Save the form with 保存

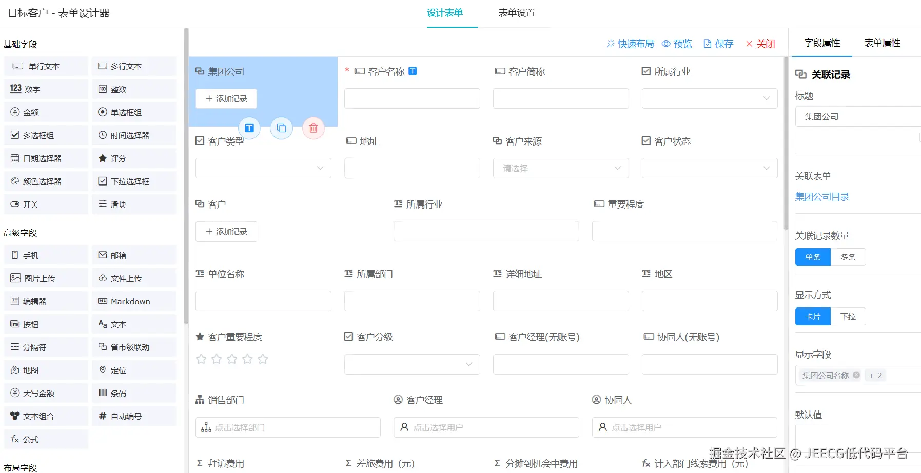[x=718, y=44]
